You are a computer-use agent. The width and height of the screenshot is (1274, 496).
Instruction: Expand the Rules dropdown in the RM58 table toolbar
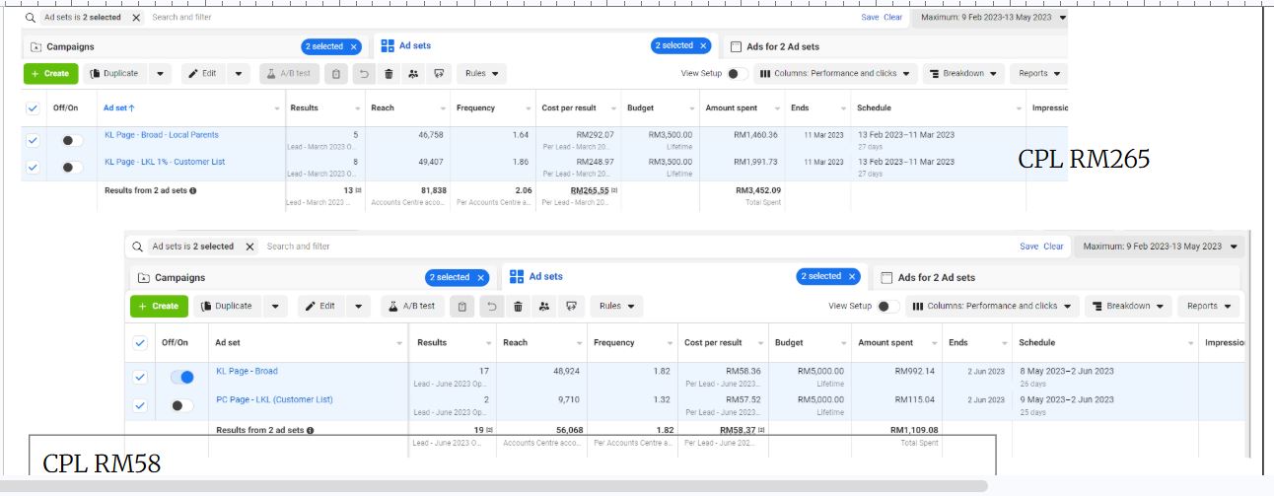click(x=616, y=307)
